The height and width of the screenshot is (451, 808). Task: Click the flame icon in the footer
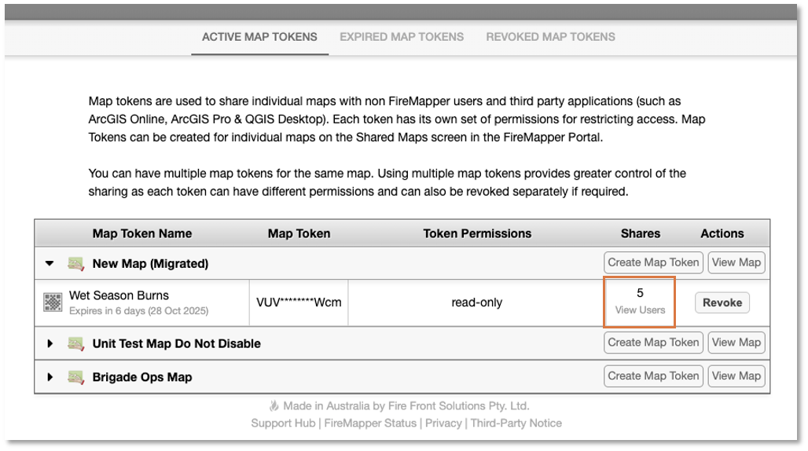(x=274, y=406)
